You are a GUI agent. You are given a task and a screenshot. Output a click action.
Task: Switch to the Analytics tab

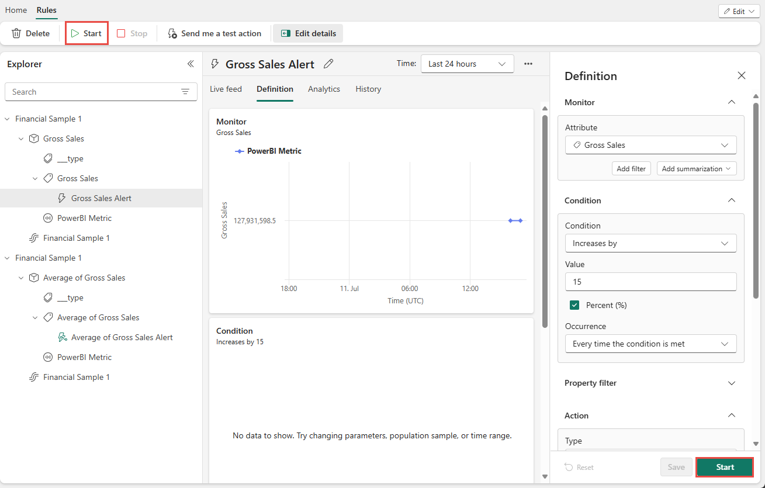(324, 89)
